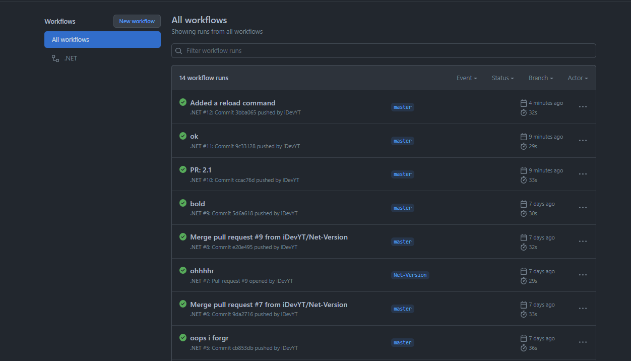
Task: Click success check icon for 'oops i forgr'
Action: click(183, 337)
